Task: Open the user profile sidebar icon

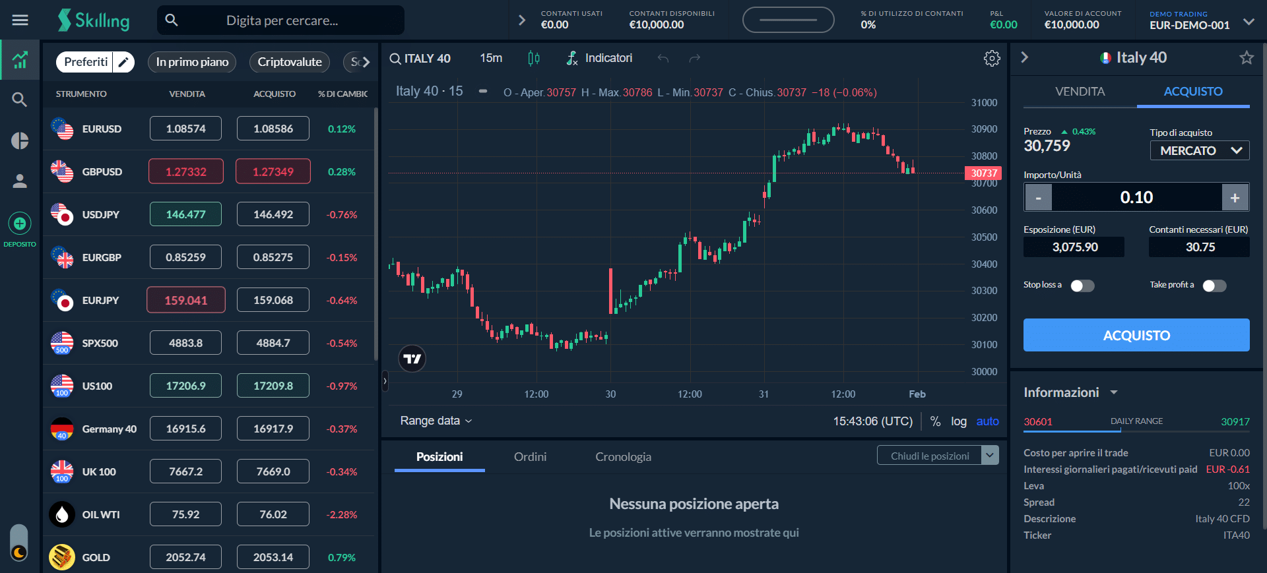Action: [x=20, y=181]
